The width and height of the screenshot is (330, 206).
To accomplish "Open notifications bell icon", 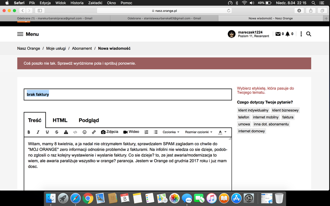I will [x=287, y=34].
